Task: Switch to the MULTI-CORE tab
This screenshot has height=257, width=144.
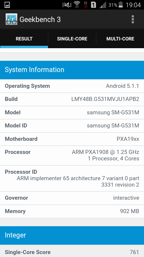Action: [120, 39]
